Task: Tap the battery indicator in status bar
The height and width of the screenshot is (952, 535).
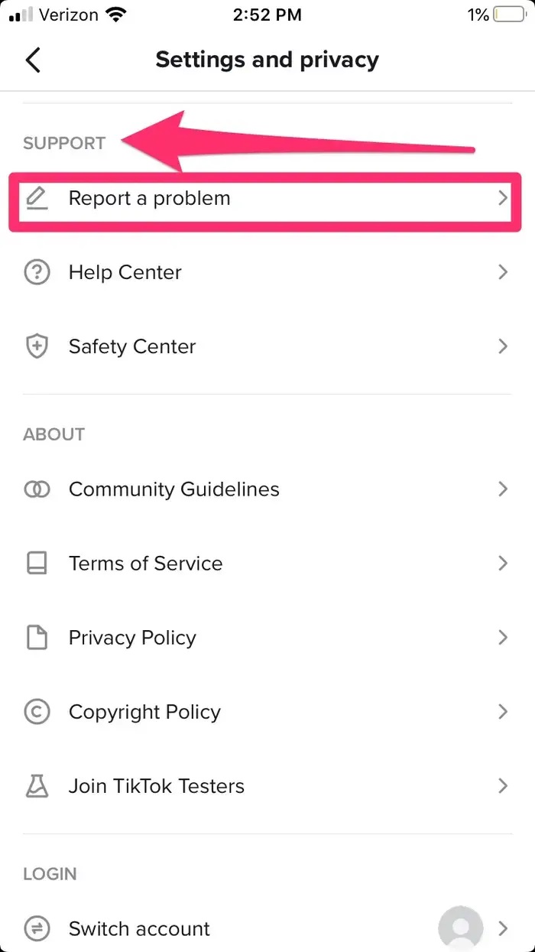Action: 508,15
